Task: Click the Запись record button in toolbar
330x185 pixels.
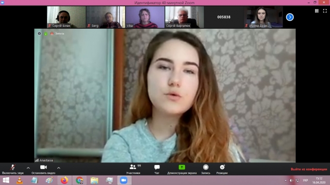Action: [206, 169]
